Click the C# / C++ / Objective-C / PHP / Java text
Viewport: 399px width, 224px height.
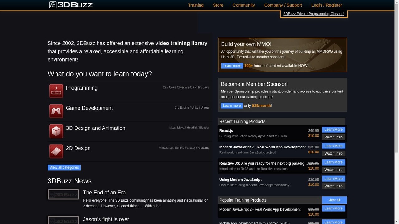186,87
